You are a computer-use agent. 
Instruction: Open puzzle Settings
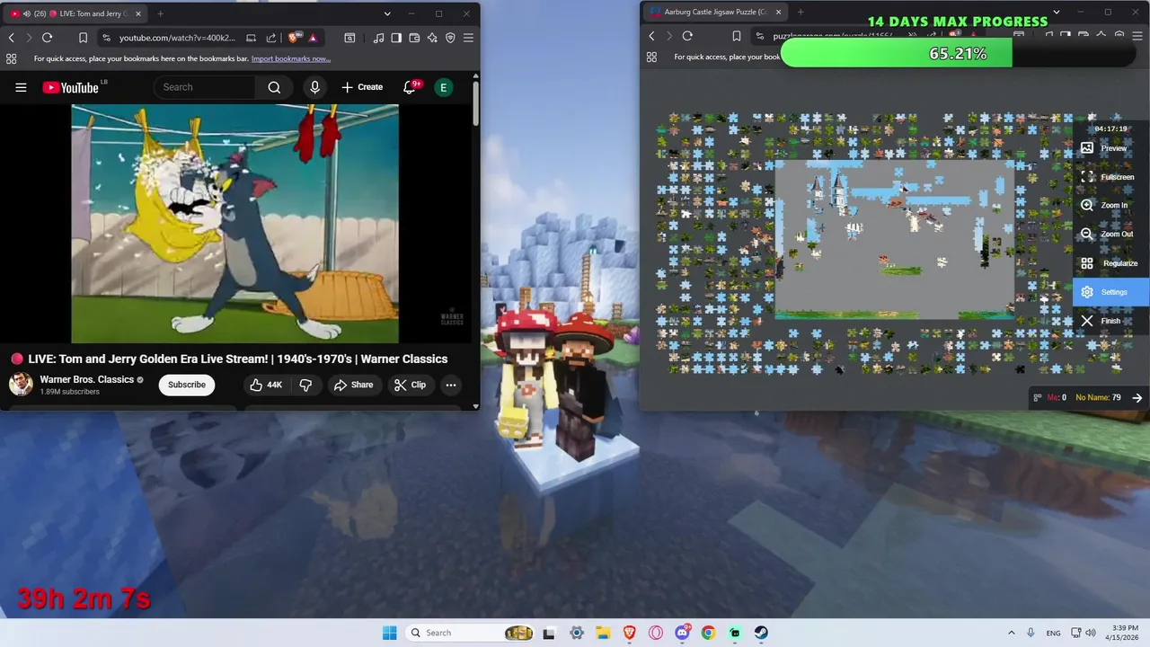pos(1111,292)
